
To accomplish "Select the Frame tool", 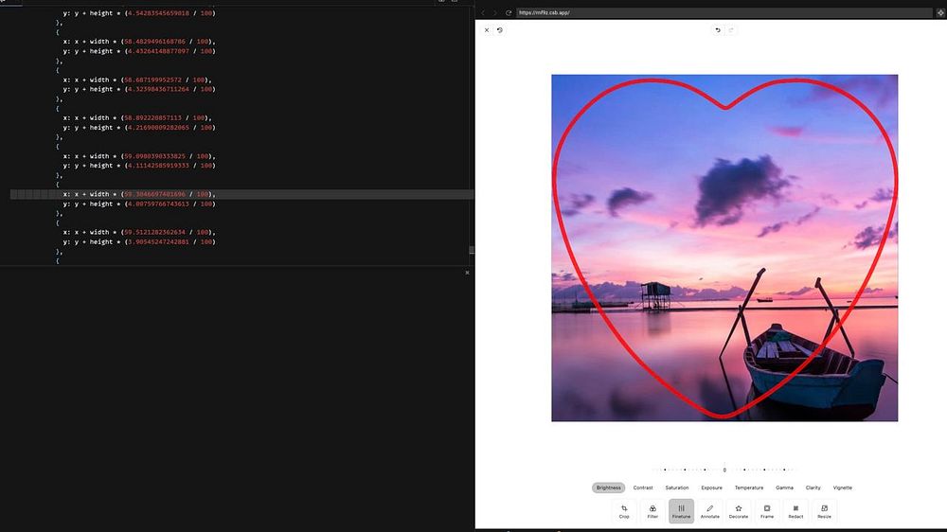I will (767, 511).
